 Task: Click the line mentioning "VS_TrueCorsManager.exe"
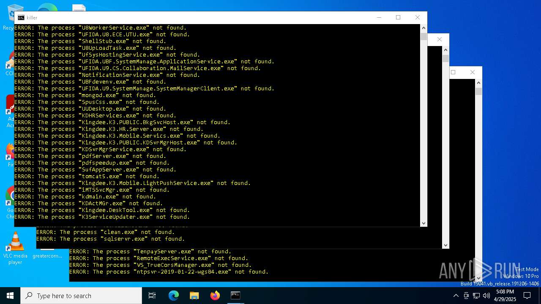[x=161, y=265]
